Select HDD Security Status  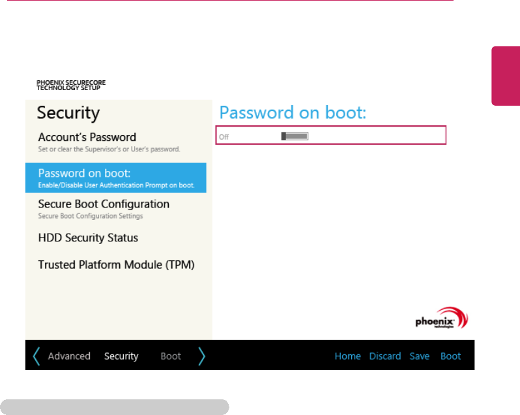88,238
